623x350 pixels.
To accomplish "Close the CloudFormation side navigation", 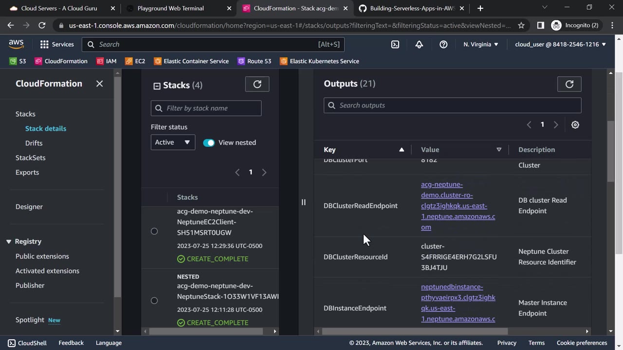I will [99, 84].
